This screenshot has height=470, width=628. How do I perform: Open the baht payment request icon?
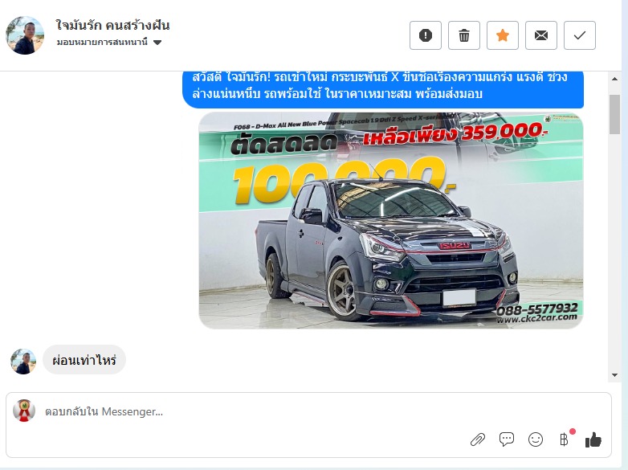(x=565, y=439)
